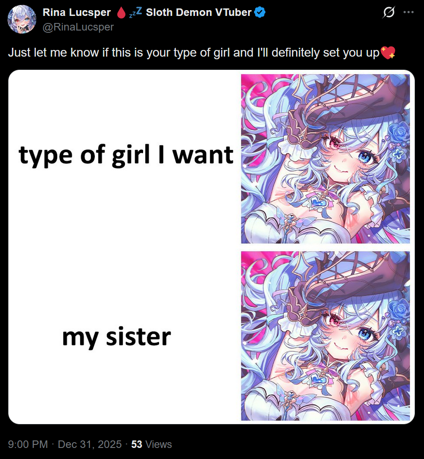Click the tweet text body
The width and height of the screenshot is (424, 459).
202,53
